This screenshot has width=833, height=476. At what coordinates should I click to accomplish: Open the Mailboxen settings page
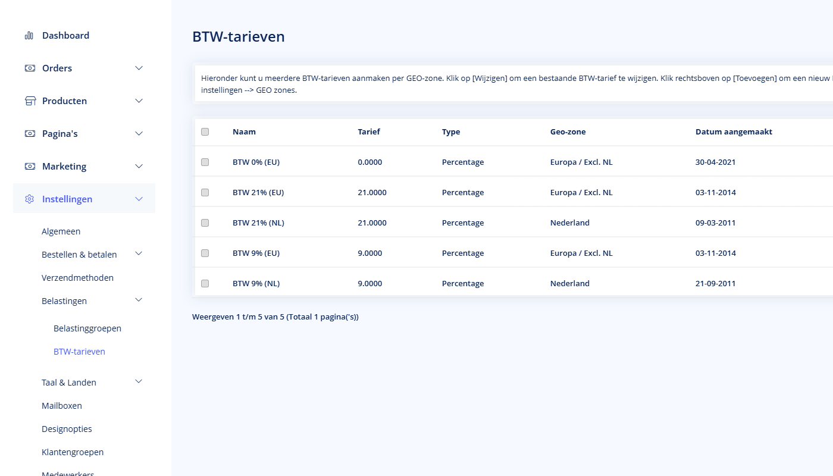61,405
